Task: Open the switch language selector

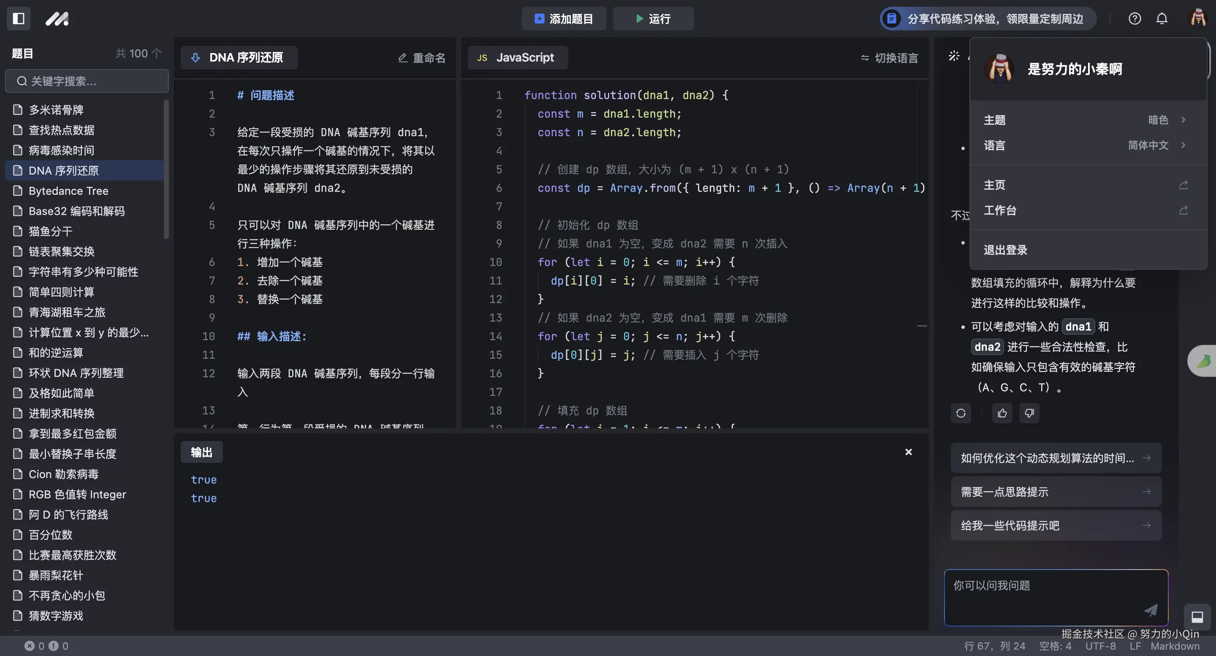Action: pos(889,57)
